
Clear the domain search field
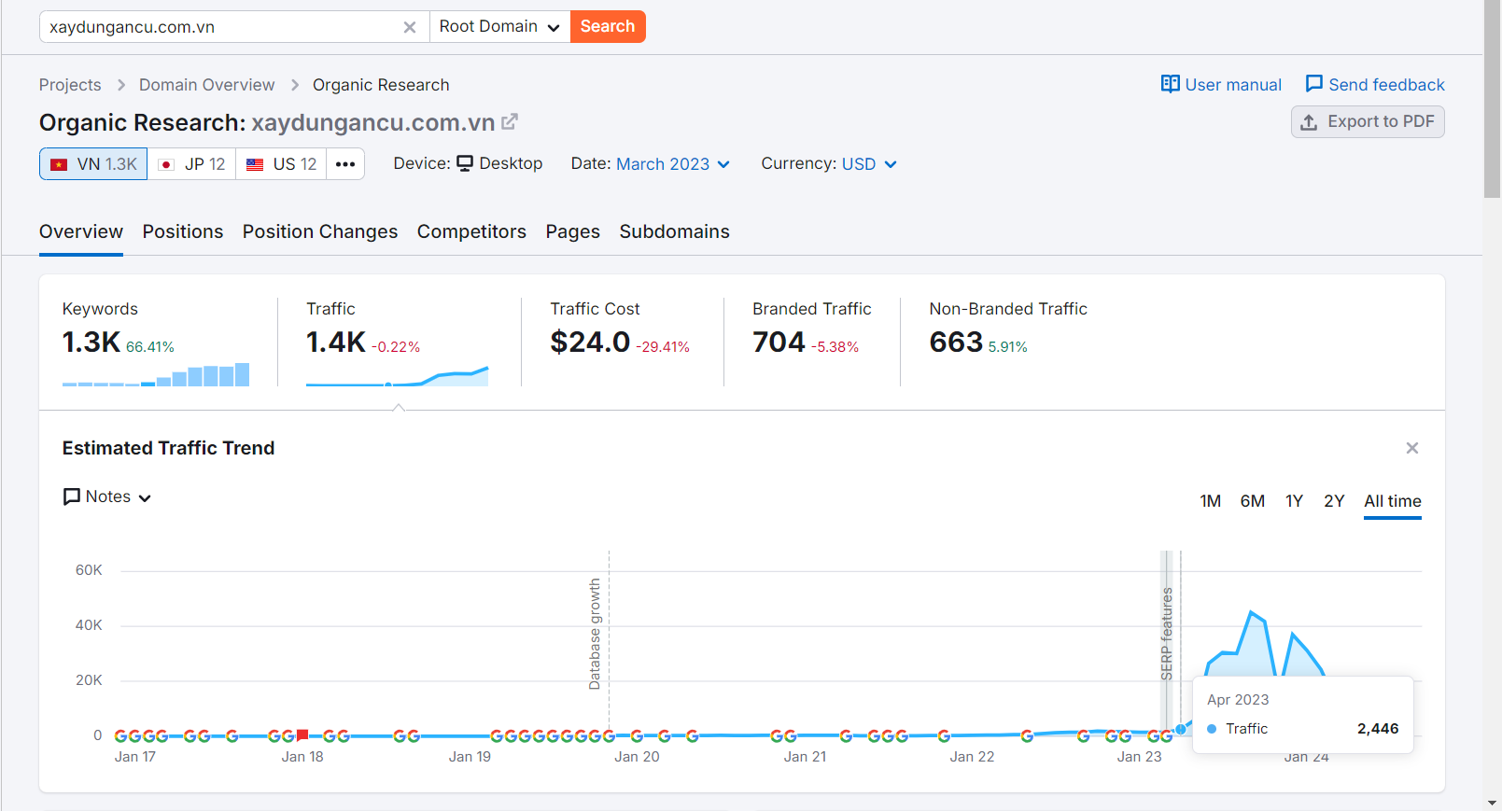tap(409, 27)
